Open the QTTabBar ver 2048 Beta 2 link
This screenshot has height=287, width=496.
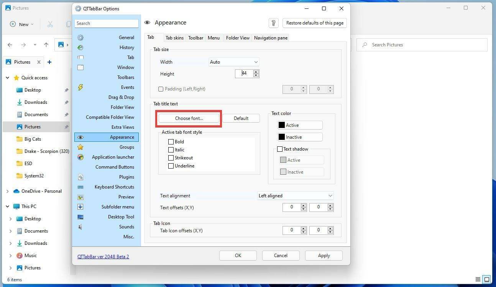[x=103, y=256]
